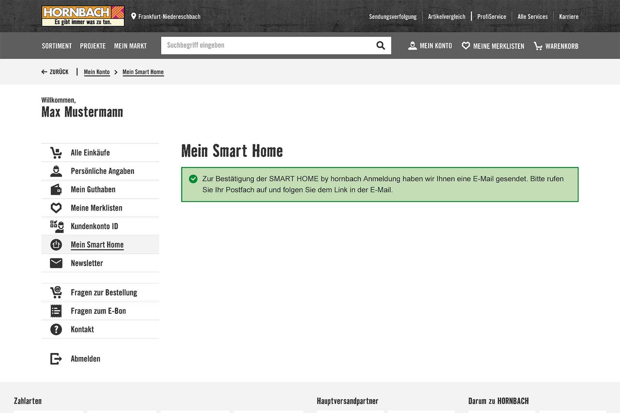
Task: Open the Projekte menu
Action: (x=93, y=46)
